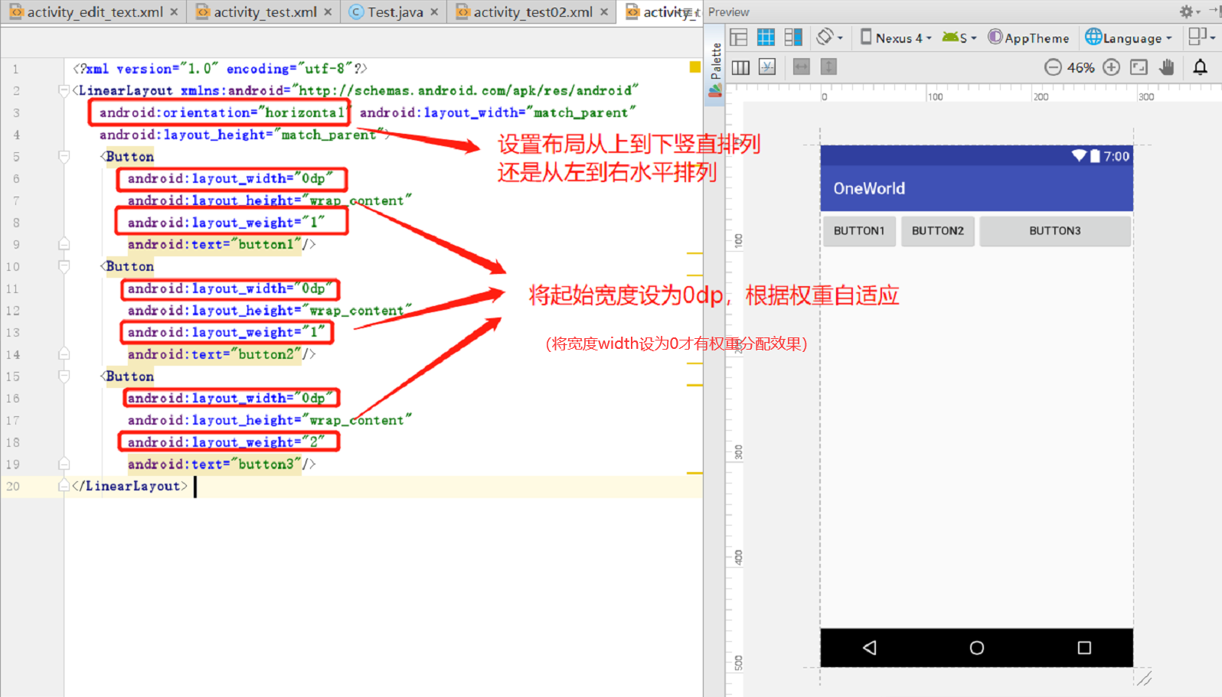Collapse the first Button tag on line 5
This screenshot has width=1222, height=697.
click(64, 157)
